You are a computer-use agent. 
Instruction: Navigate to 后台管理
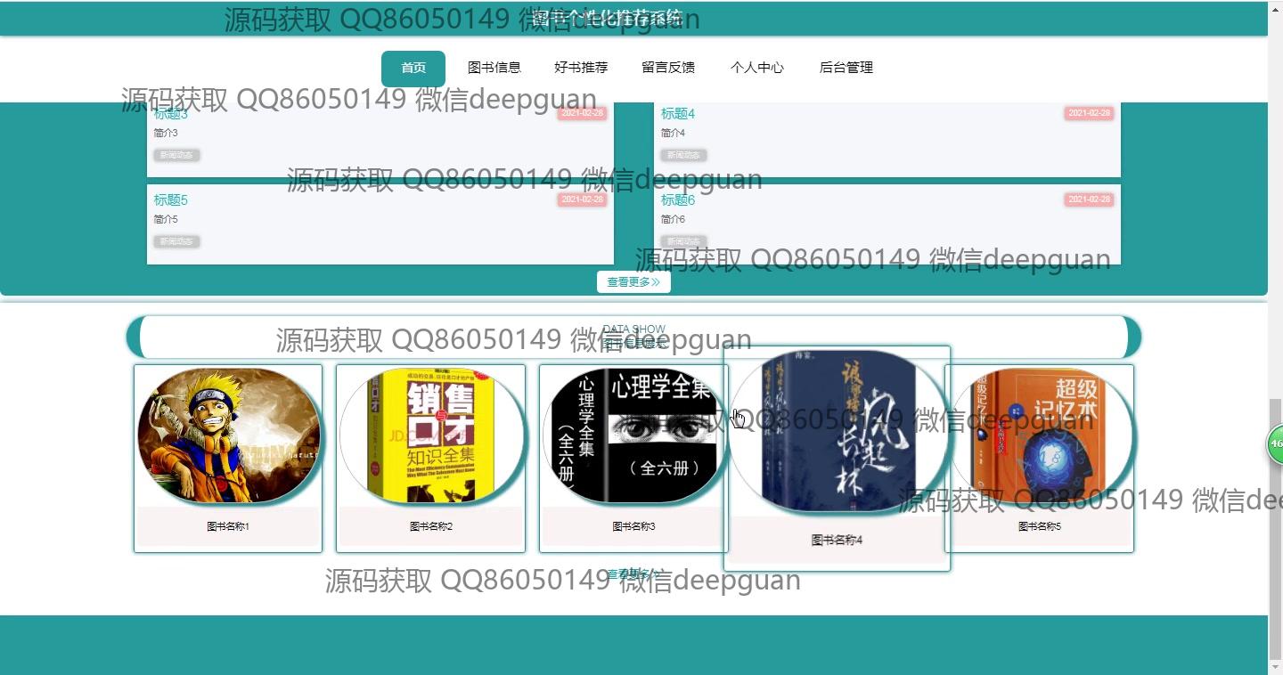pos(846,68)
